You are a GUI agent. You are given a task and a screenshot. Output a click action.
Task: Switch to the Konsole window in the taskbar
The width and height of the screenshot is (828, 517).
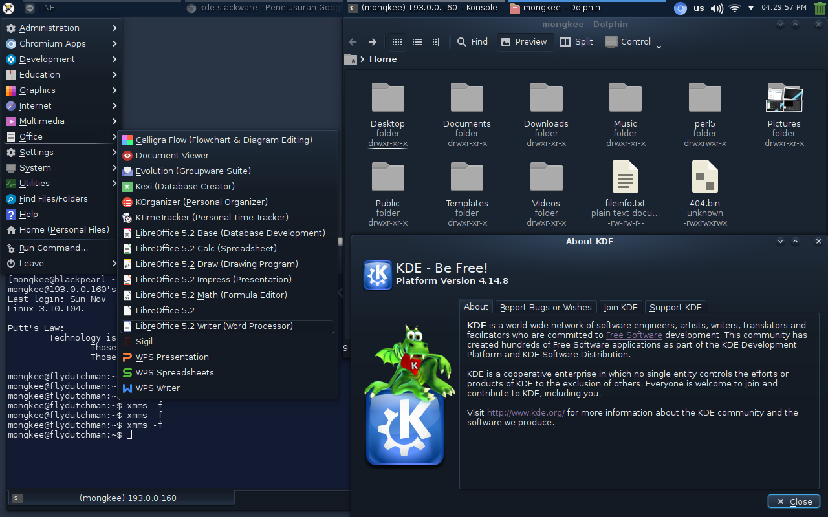click(424, 8)
